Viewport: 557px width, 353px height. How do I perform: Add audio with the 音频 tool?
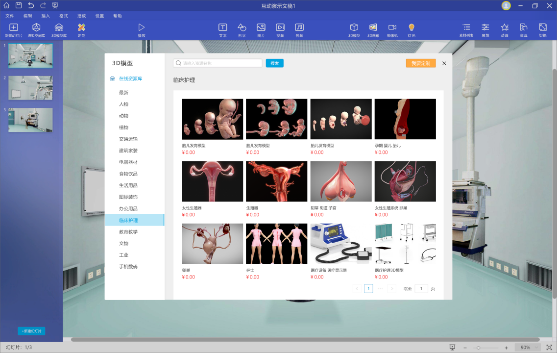pos(299,30)
